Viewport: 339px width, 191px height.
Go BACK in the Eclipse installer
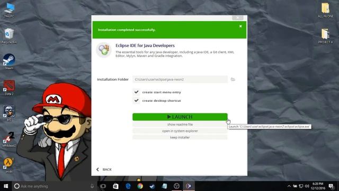click(104, 169)
